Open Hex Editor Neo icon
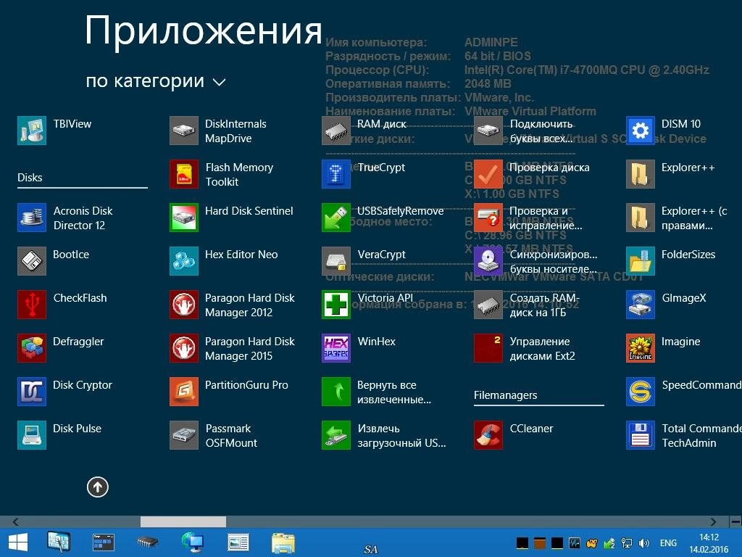The image size is (742, 557). pos(184,261)
